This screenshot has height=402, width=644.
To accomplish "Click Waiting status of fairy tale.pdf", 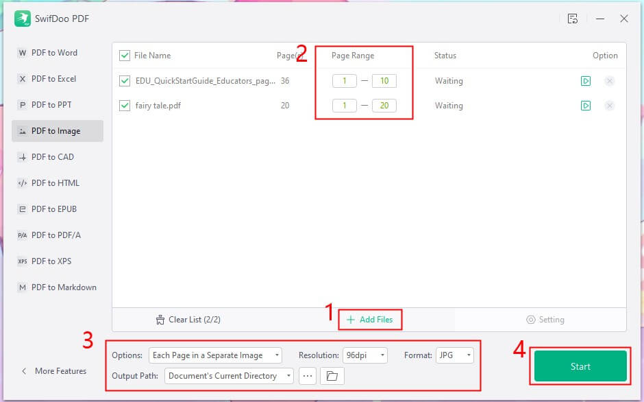I will (449, 106).
